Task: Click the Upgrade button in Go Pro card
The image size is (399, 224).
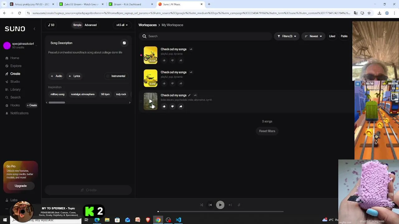Action: [21, 186]
